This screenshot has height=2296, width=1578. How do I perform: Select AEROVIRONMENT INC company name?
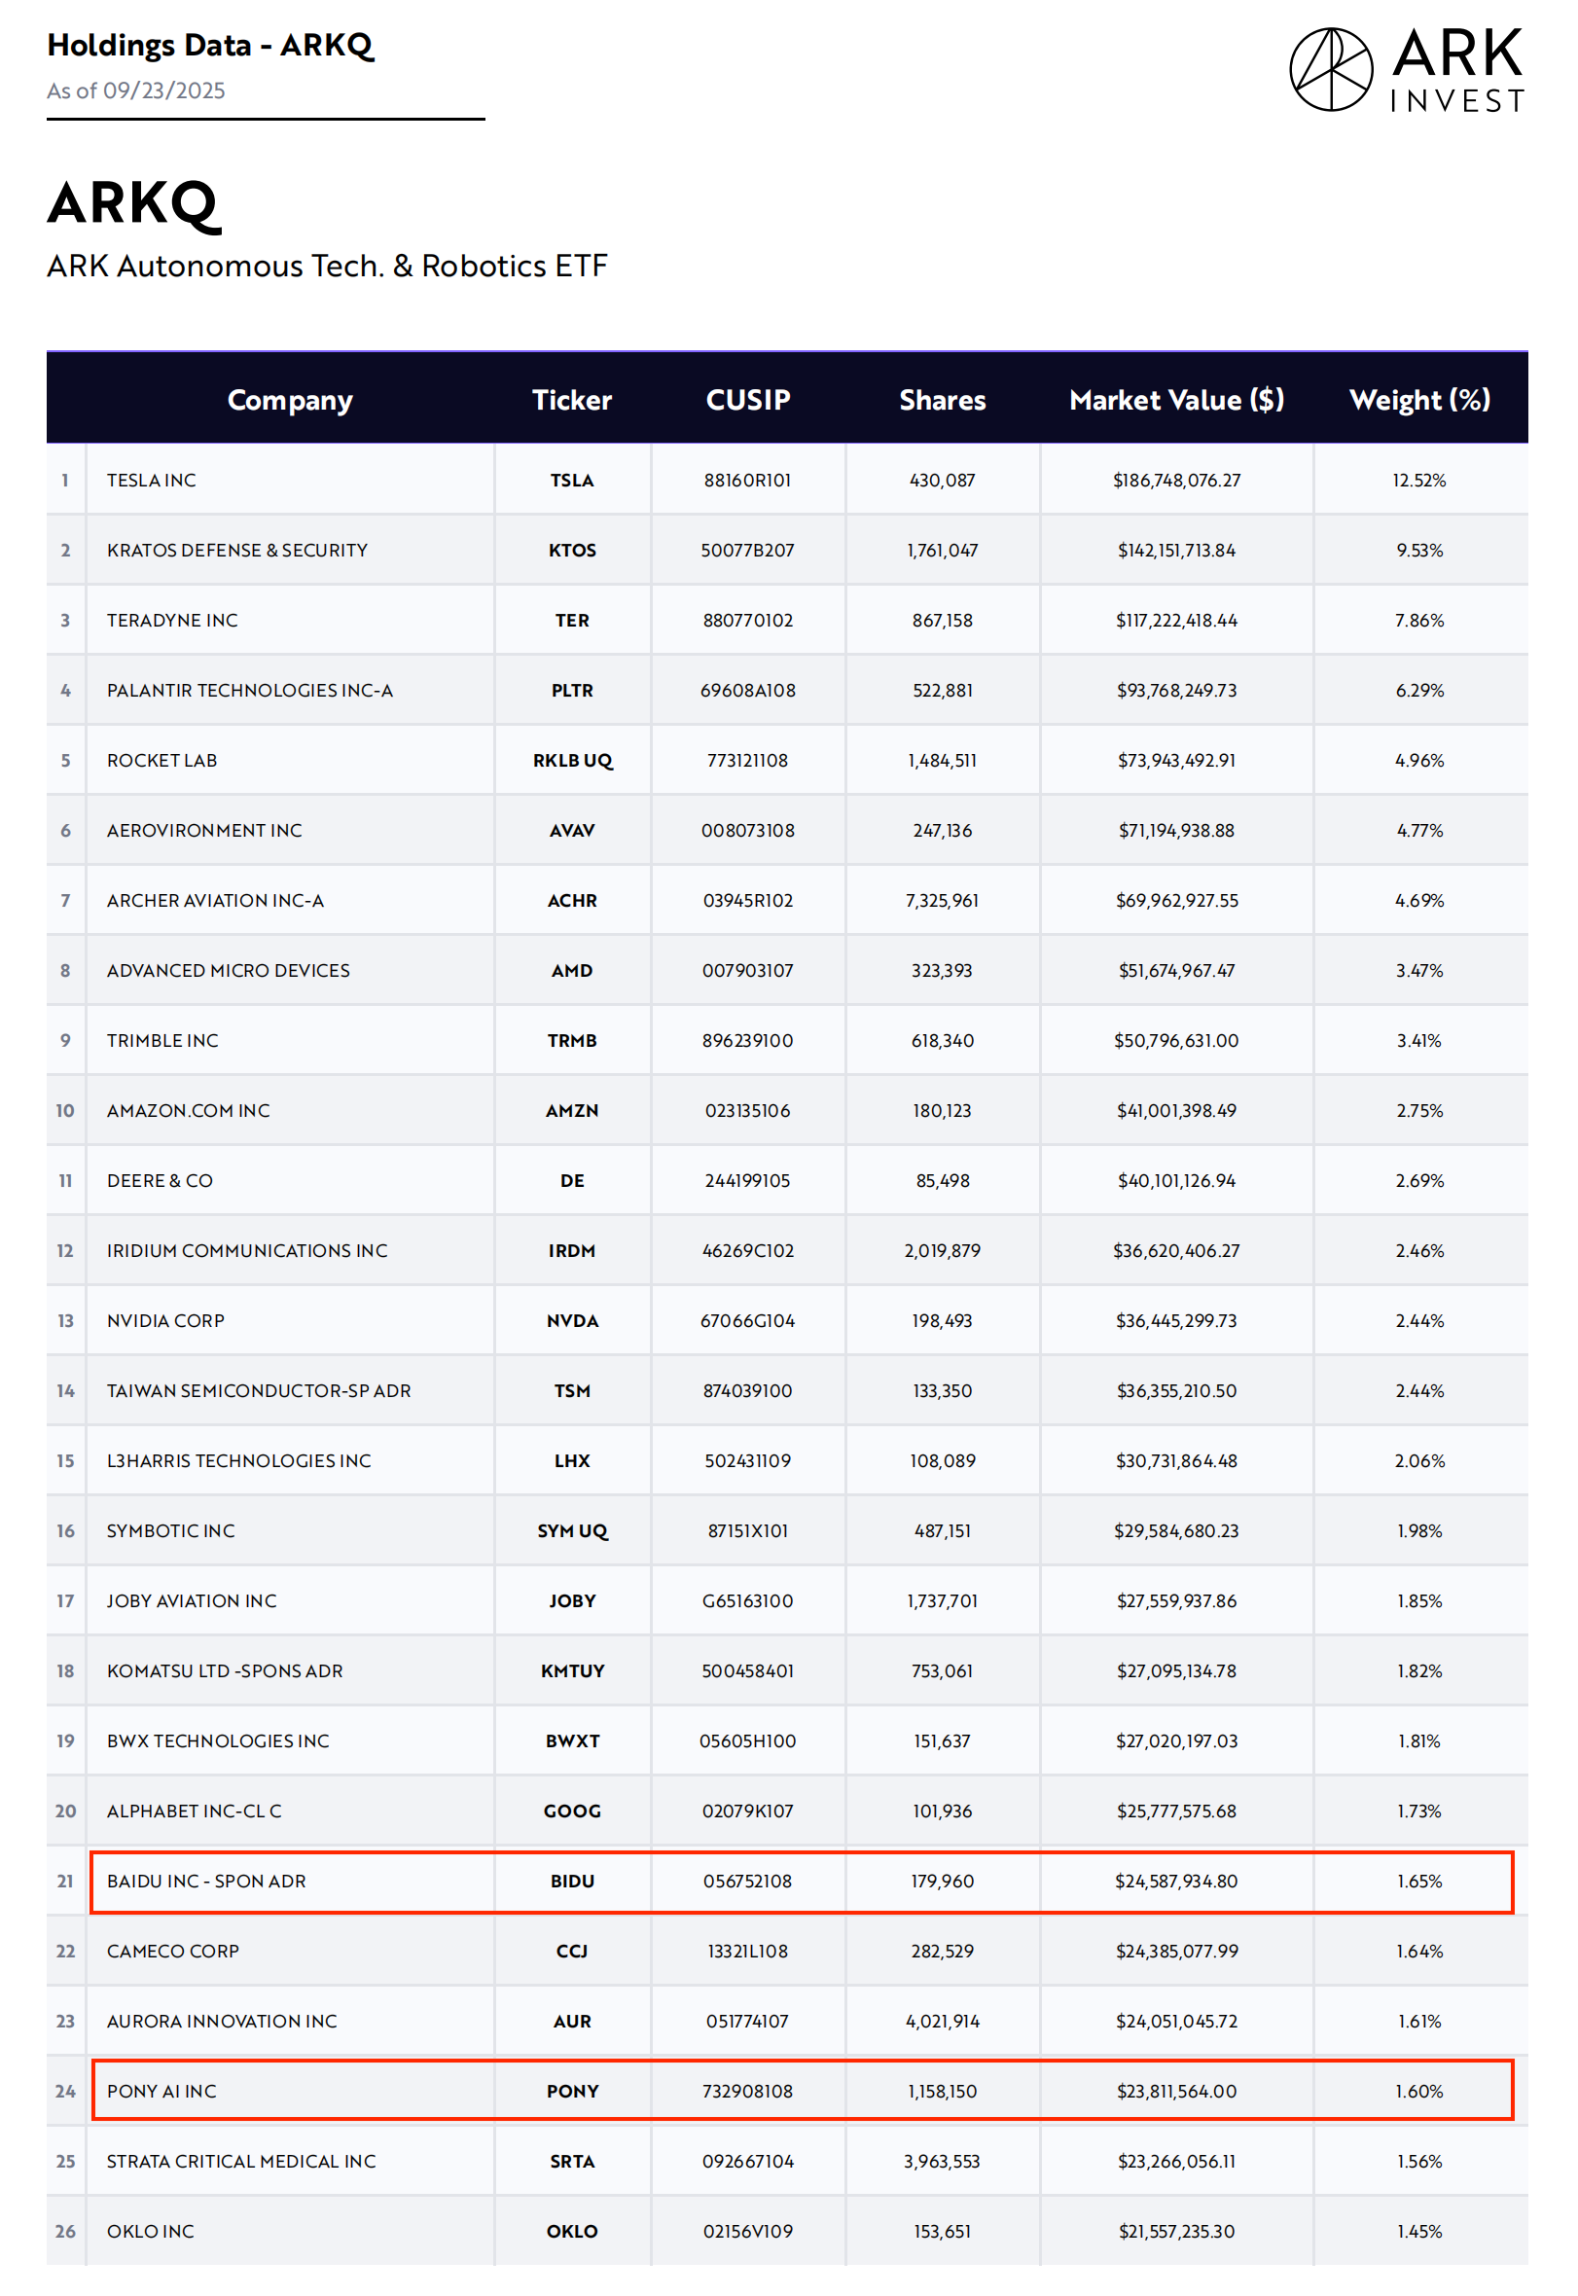(x=204, y=832)
